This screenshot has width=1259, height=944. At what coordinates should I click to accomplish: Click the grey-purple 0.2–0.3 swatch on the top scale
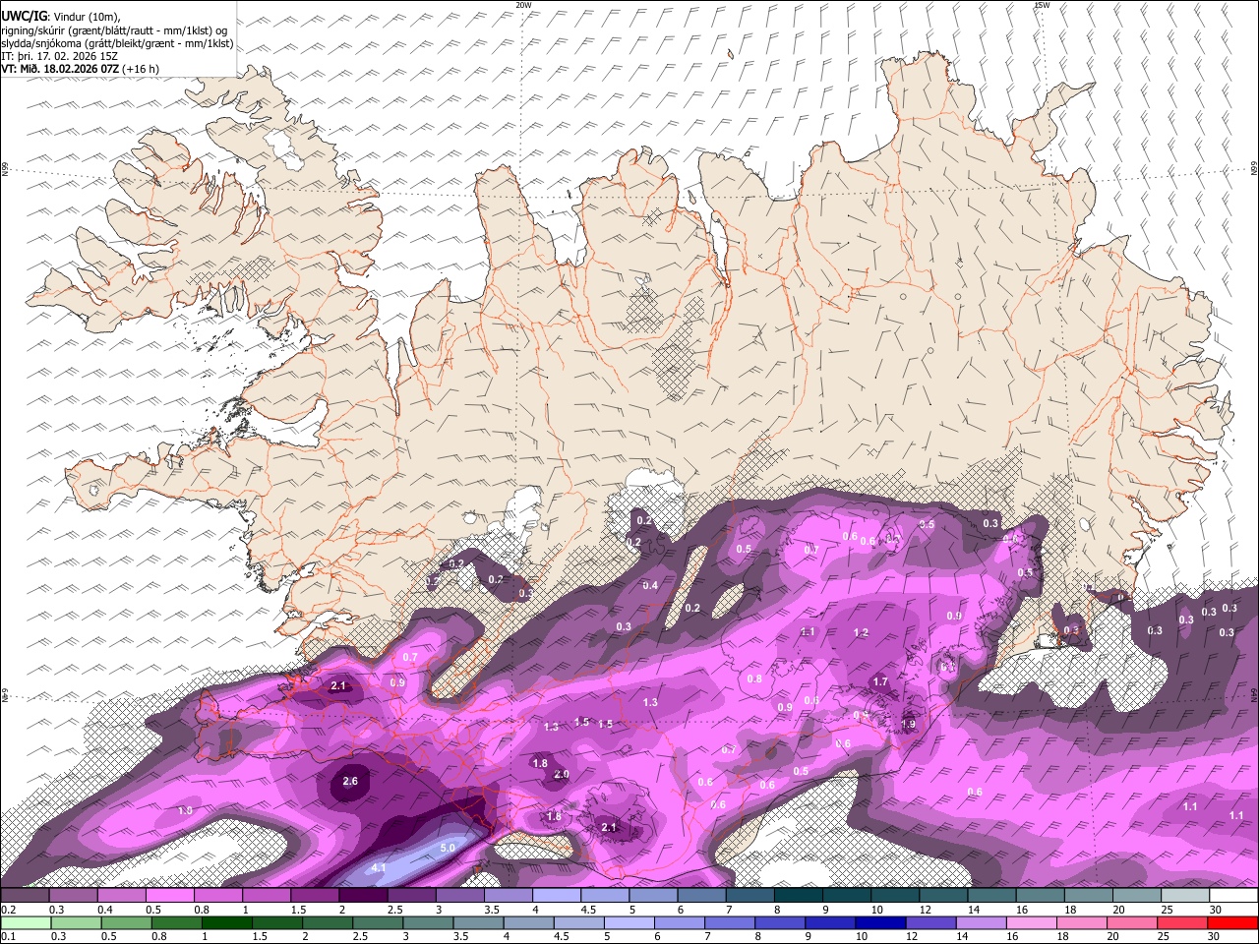coord(26,896)
